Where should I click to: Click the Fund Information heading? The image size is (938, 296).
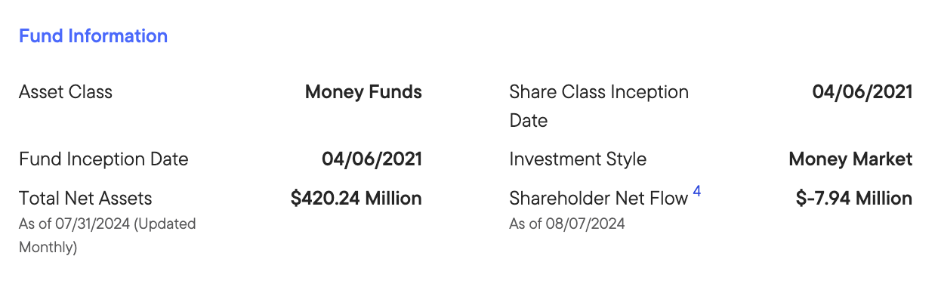tap(93, 35)
